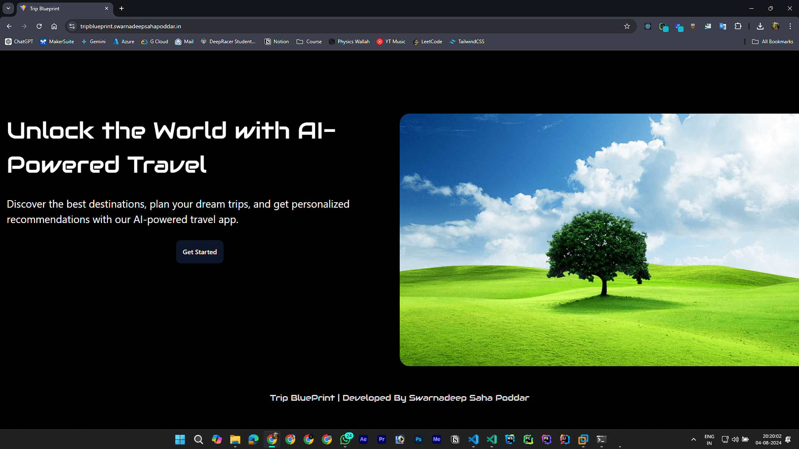Open WhatsApp from the taskbar

[x=346, y=439]
